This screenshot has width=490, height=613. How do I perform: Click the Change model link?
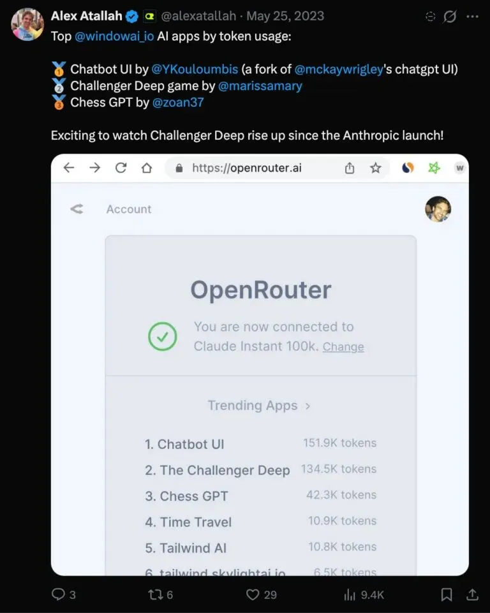pyautogui.click(x=343, y=347)
